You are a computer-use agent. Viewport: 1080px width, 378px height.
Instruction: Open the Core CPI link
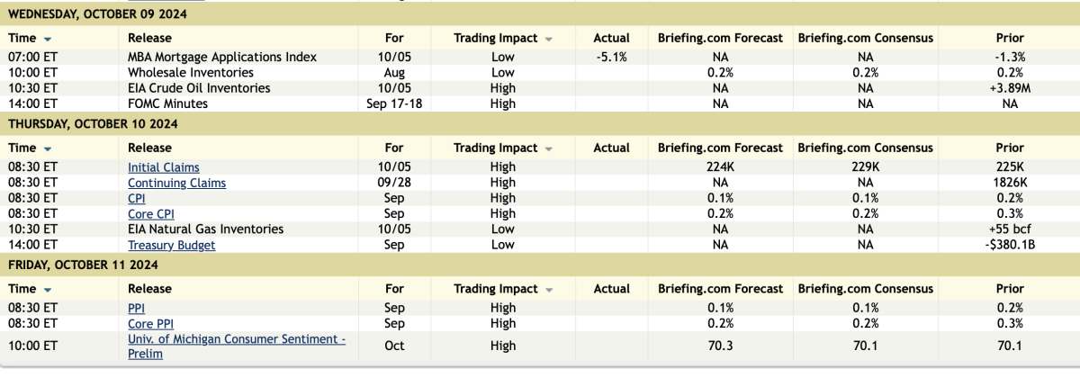pos(150,214)
